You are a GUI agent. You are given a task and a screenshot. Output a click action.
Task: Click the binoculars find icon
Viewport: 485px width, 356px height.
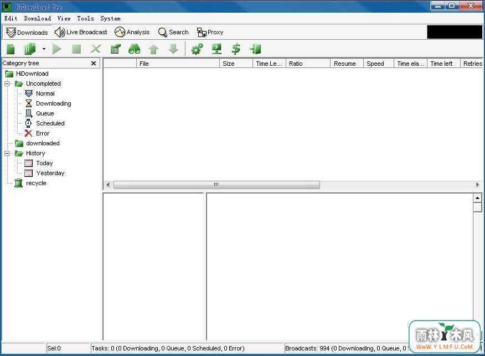pyautogui.click(x=134, y=49)
